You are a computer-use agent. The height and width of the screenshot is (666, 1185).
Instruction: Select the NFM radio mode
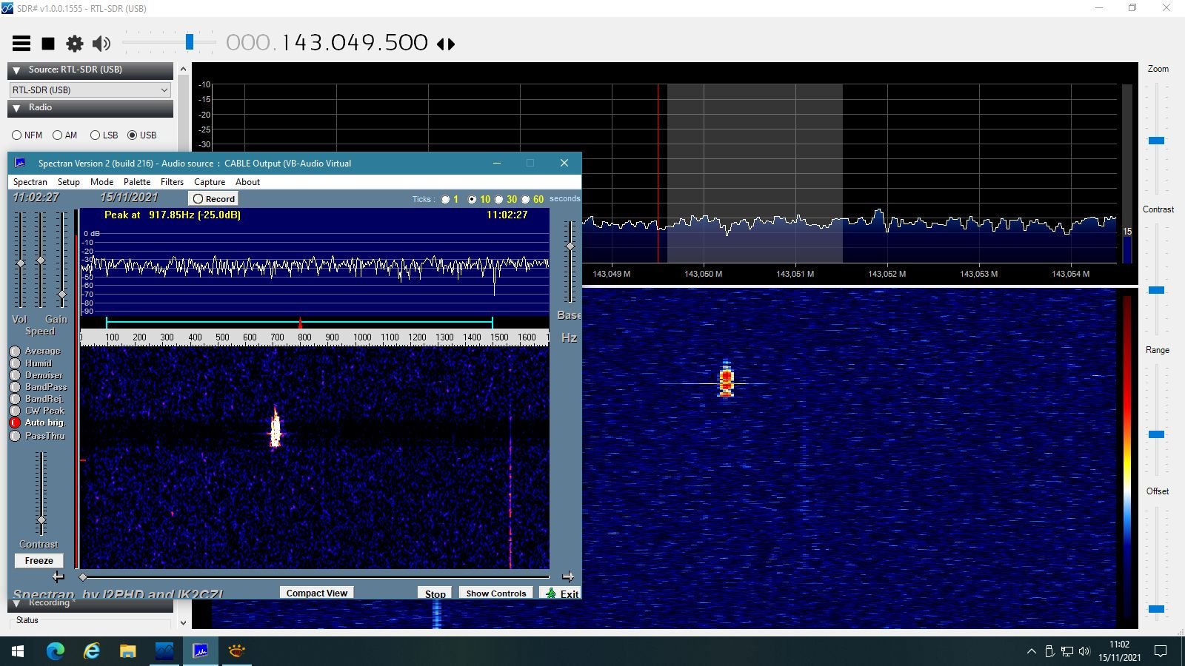click(x=17, y=135)
